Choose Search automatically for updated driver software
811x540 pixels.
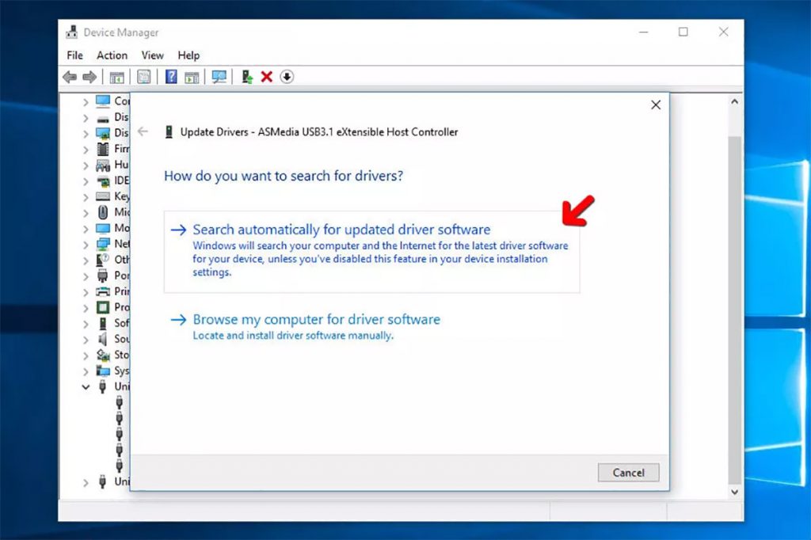(x=341, y=230)
